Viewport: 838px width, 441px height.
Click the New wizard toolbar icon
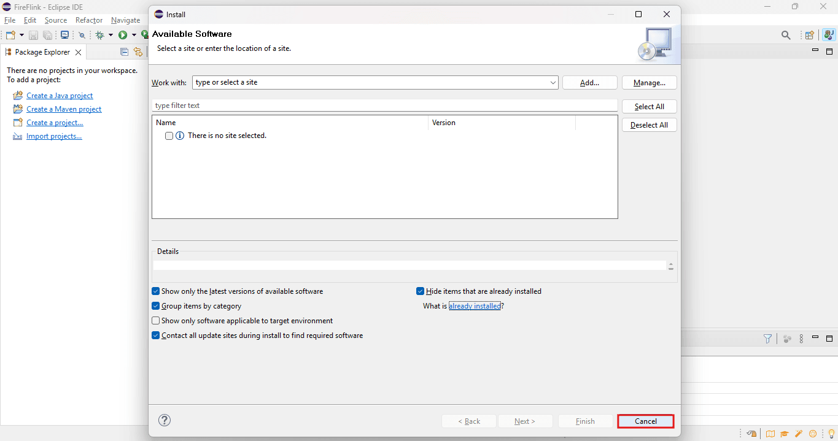[10, 36]
